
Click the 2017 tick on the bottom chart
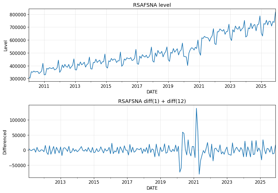click(x=127, y=182)
